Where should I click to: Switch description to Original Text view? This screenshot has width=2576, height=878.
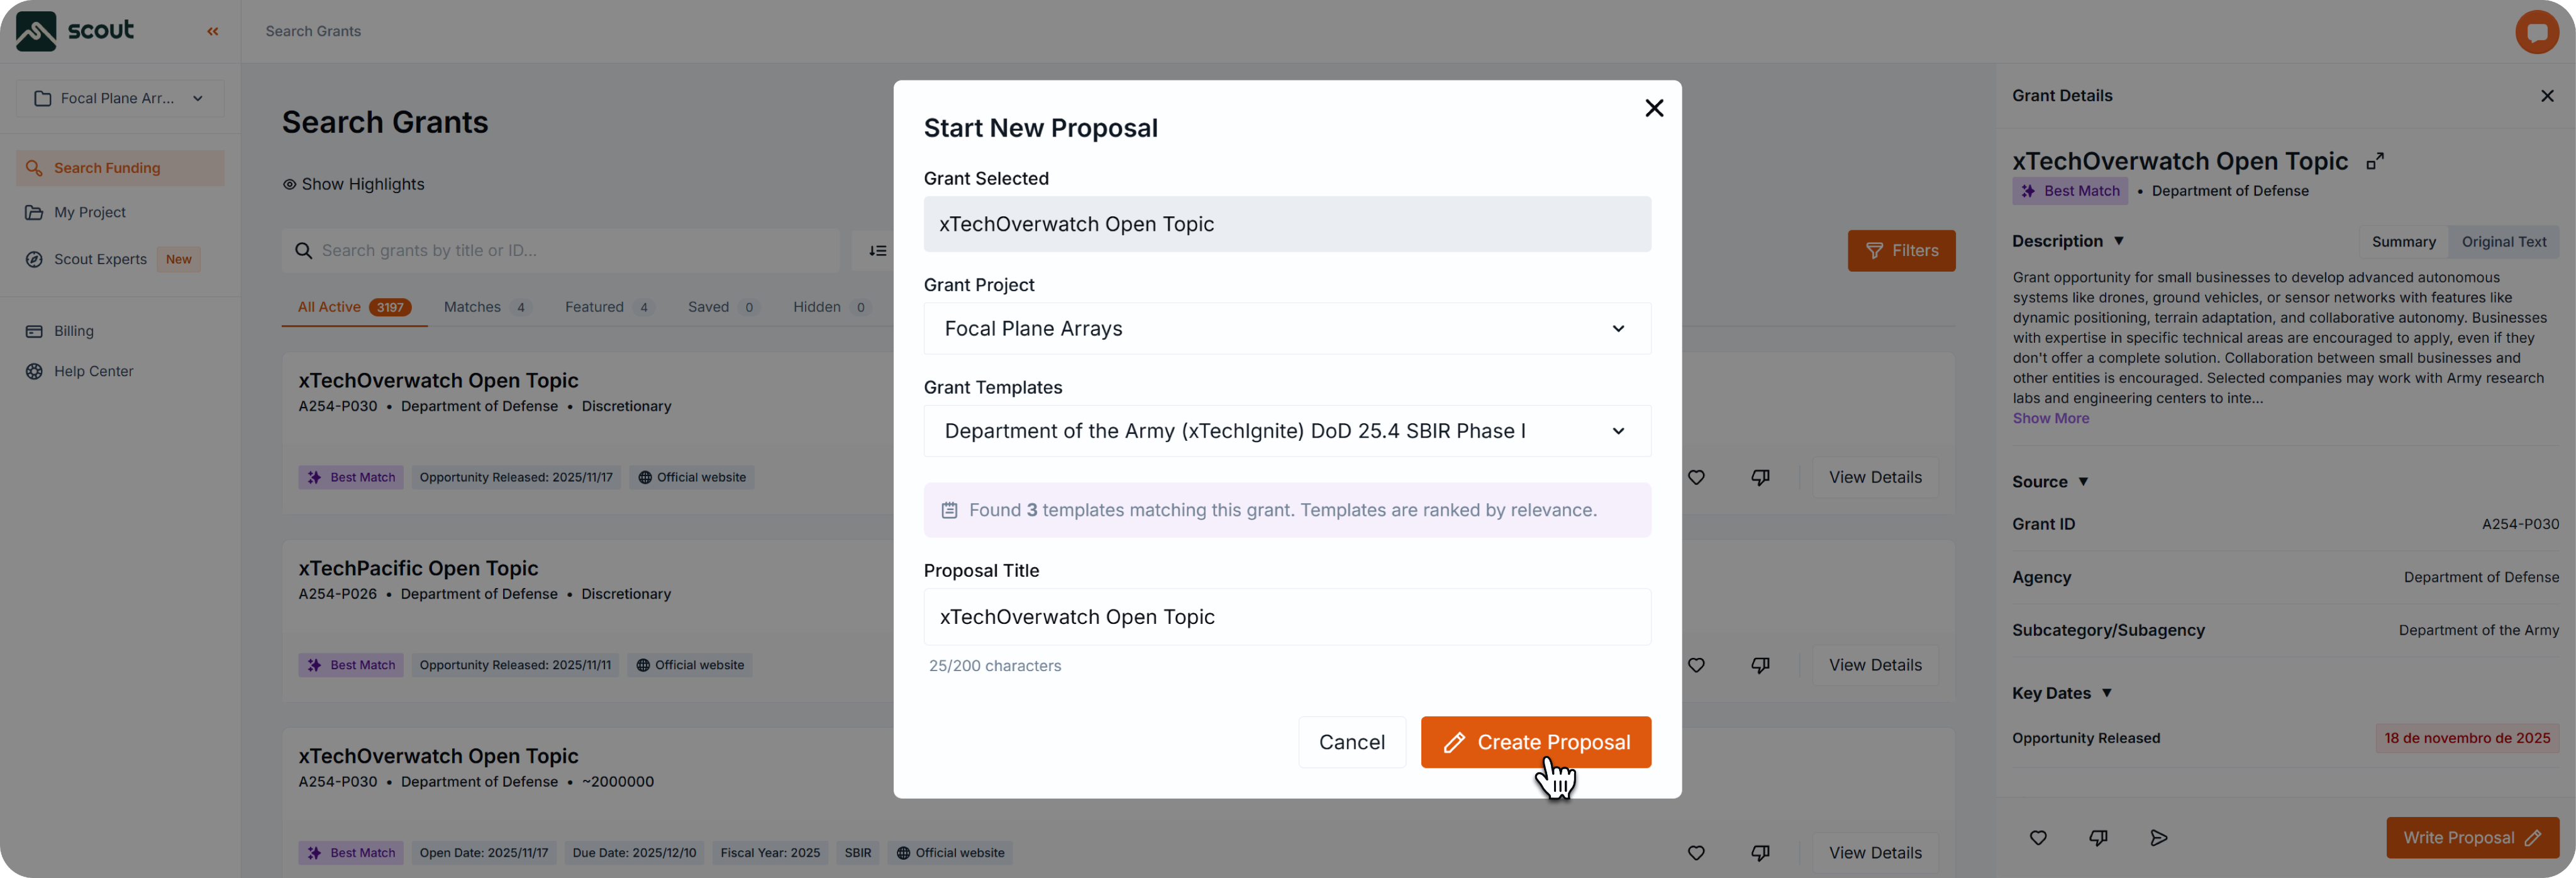[x=2503, y=242]
